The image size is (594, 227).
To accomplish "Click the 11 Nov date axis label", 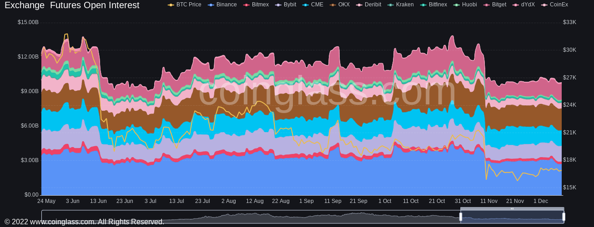I will click(x=489, y=201).
